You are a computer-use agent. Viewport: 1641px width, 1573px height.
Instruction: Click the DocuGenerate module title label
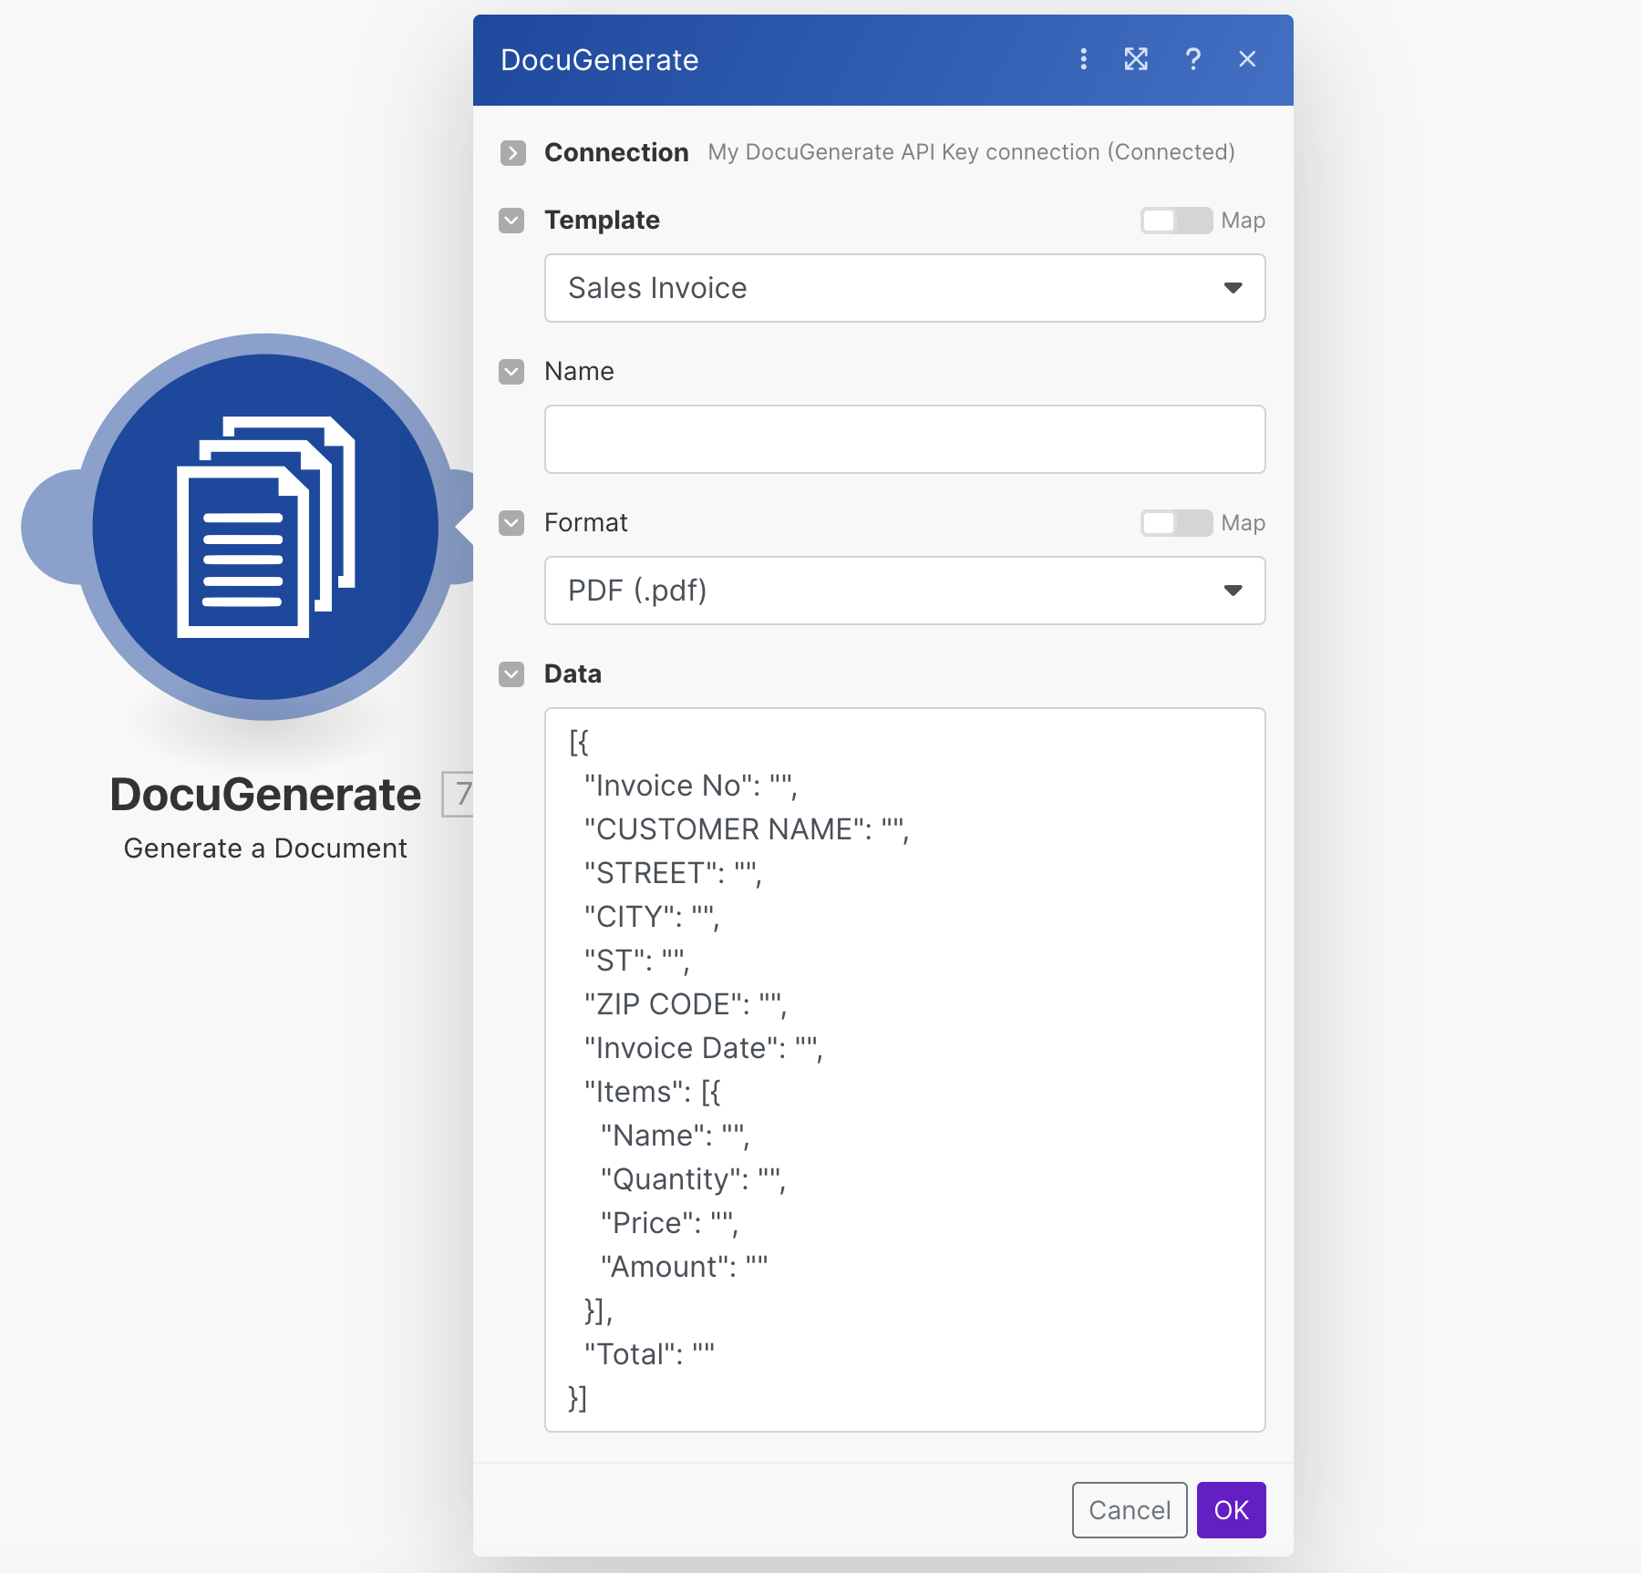(265, 795)
